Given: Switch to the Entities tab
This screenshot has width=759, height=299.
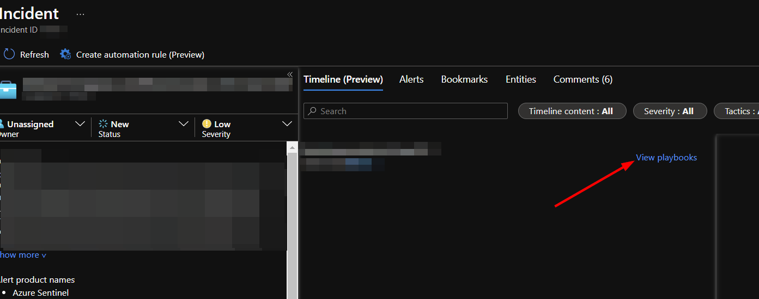Looking at the screenshot, I should 521,79.
